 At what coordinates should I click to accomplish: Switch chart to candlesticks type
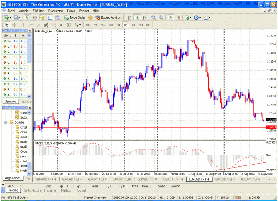137,17
